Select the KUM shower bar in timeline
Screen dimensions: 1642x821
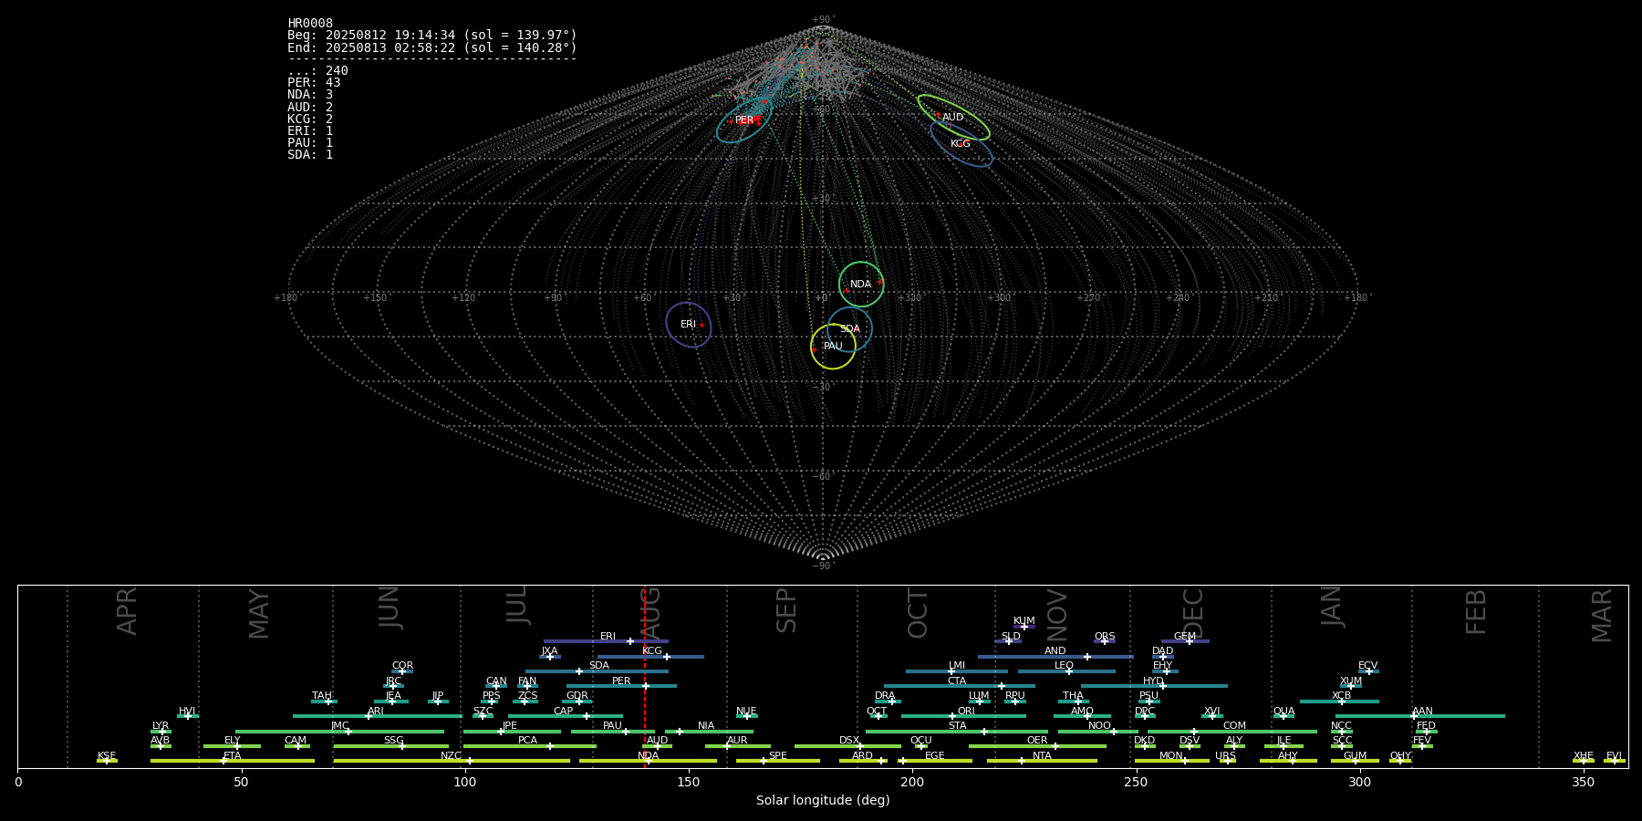[1024, 626]
